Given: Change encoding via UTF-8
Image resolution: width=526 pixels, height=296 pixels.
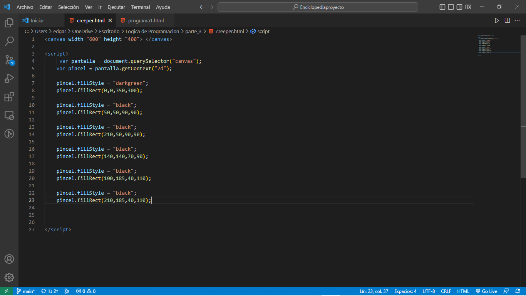Looking at the screenshot, I should 429,291.
